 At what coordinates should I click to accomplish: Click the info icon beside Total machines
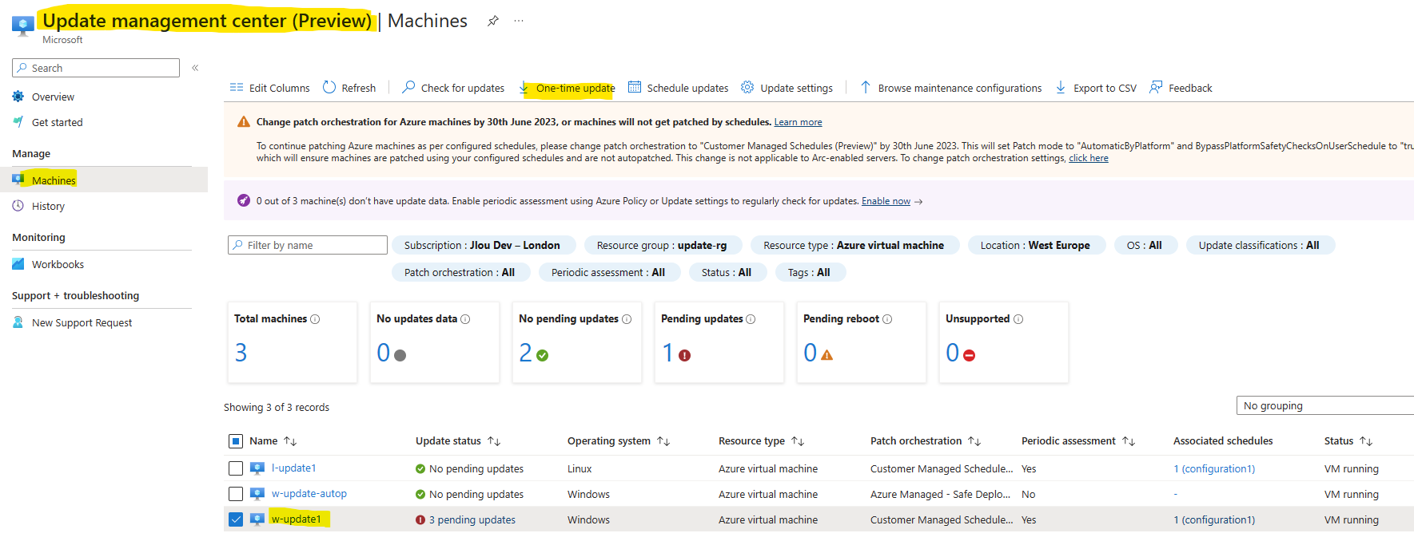point(315,319)
